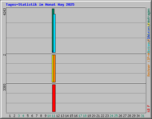Click the orange 'Rechner (IP-A' legend label
152x119 pixels.
tap(149, 65)
